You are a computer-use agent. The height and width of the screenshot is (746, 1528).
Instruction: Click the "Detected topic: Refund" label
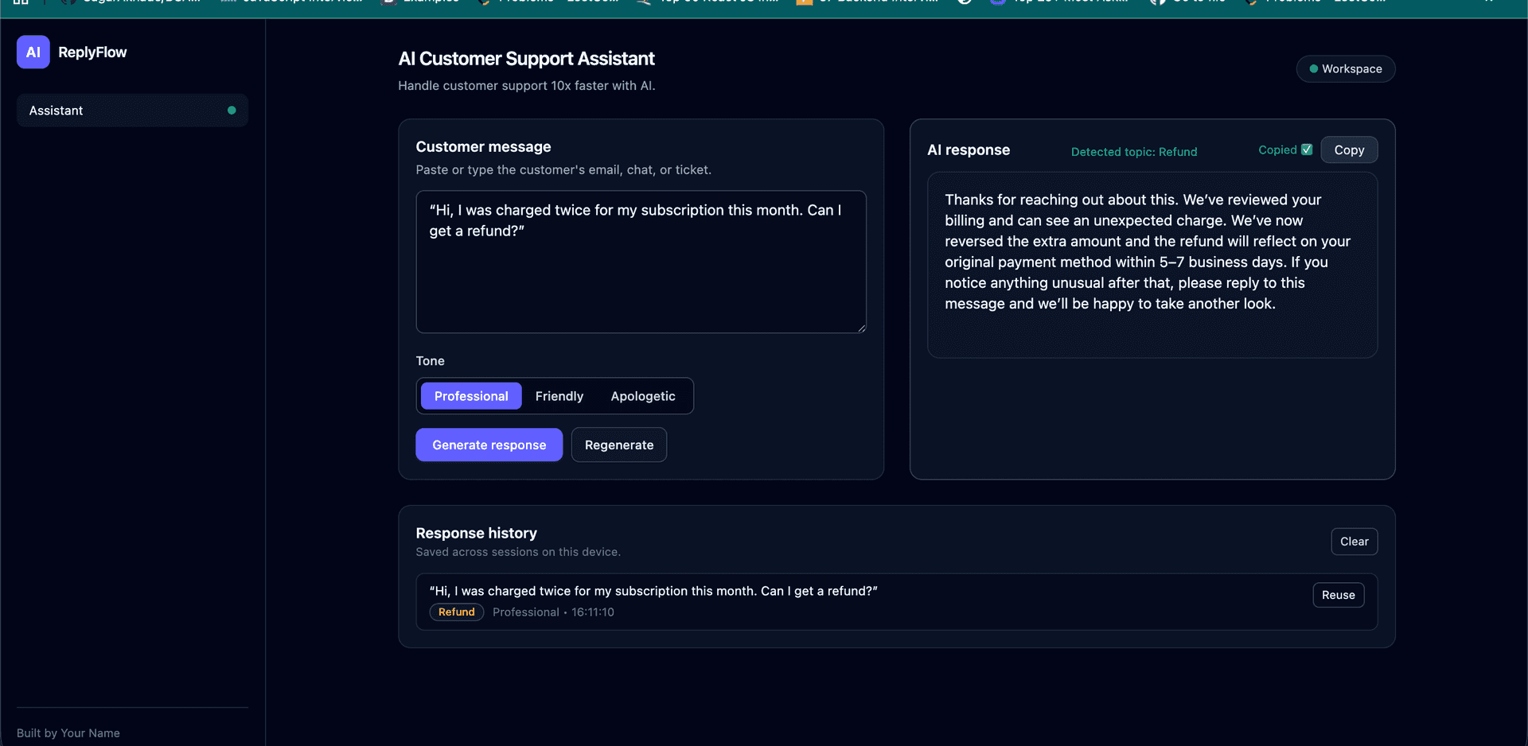click(1134, 152)
